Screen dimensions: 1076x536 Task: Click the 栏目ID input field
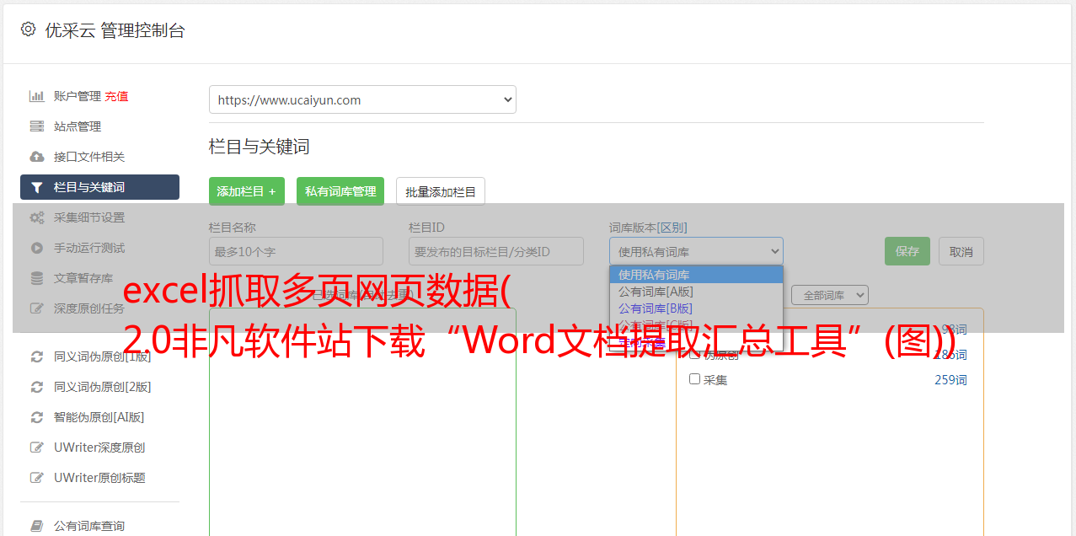(496, 251)
